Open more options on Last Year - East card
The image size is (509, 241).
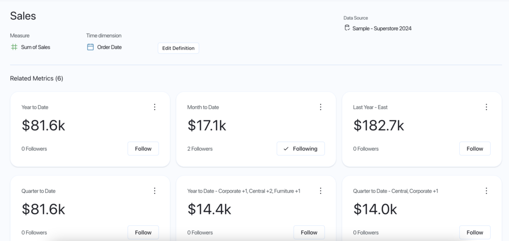[486, 107]
